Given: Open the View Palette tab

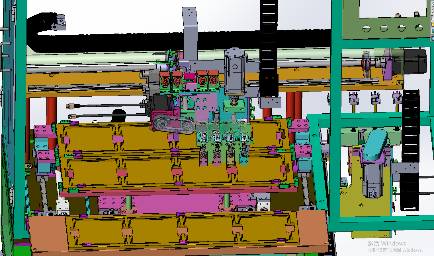Looking at the screenshot, I should tap(433, 24).
